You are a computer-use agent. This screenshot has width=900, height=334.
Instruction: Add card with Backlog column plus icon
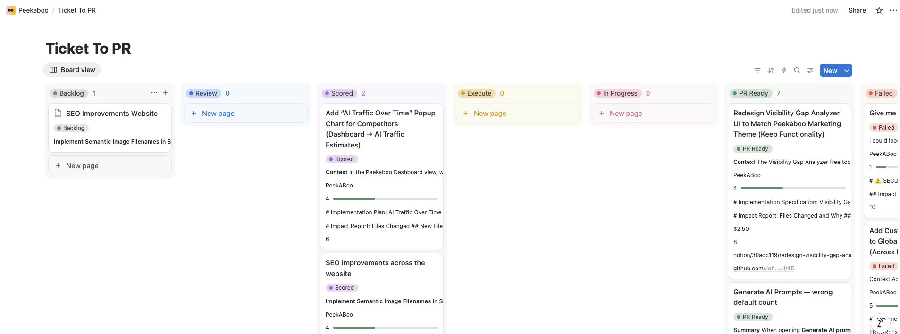click(166, 93)
